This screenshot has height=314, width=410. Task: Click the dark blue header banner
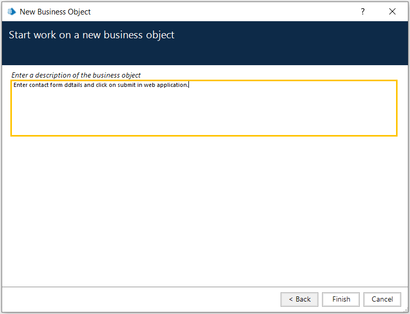pyautogui.click(x=205, y=43)
